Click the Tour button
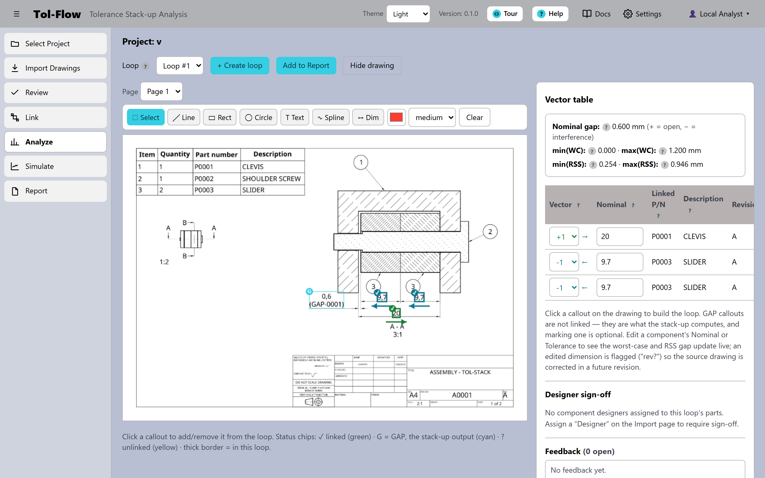 point(504,14)
